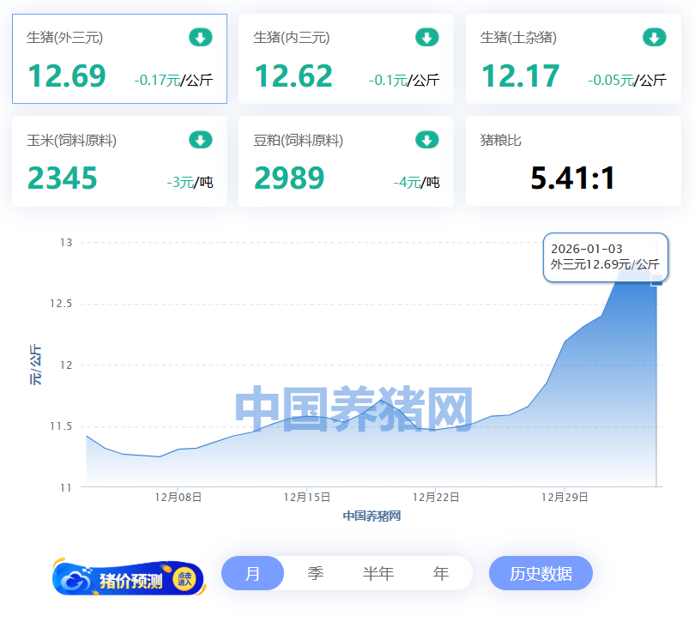Click the 猪粮比 5.41:1 card

click(x=573, y=161)
